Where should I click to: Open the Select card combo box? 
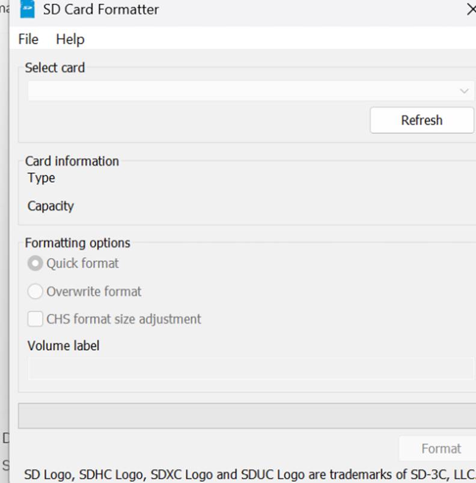point(240,91)
